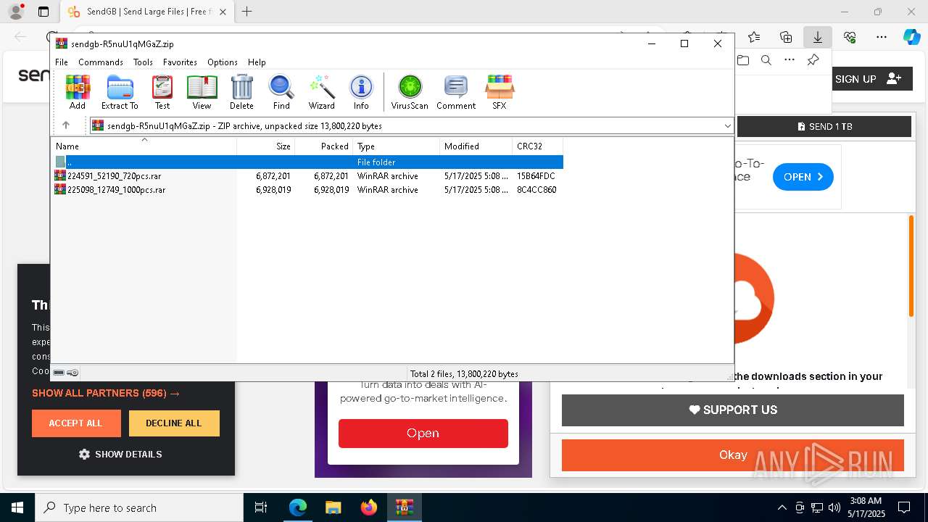928x522 pixels.
Task: Click the Okay button
Action: click(x=733, y=455)
